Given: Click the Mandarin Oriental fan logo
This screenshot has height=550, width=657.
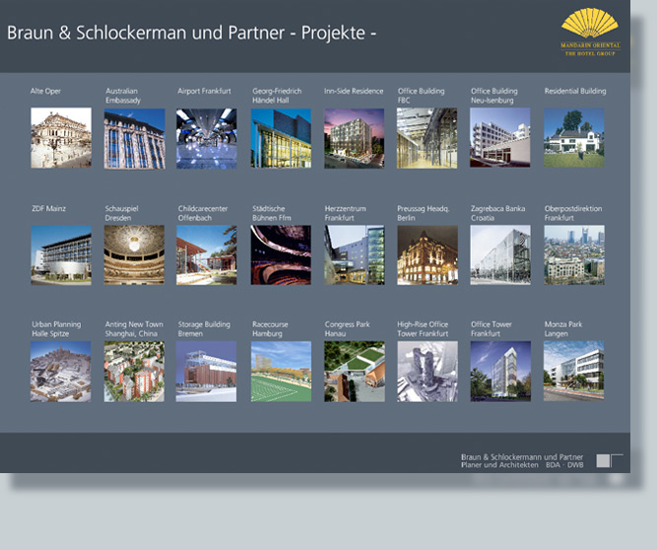Looking at the screenshot, I should 590,32.
